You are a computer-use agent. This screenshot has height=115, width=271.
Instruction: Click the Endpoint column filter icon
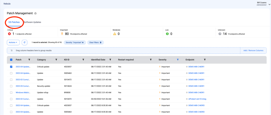[205, 60]
